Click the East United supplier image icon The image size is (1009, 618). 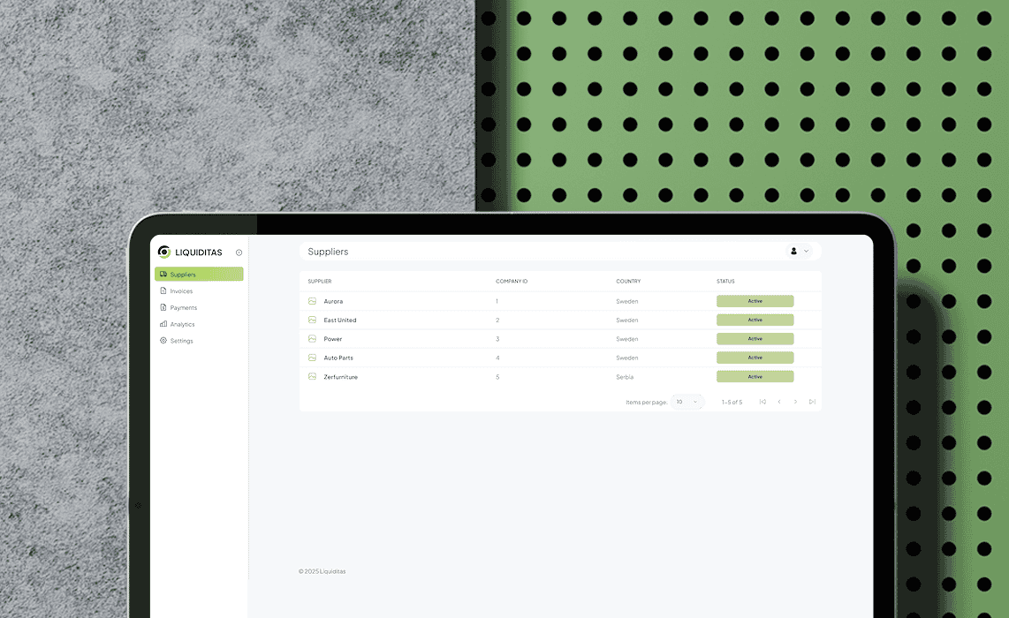[312, 320]
